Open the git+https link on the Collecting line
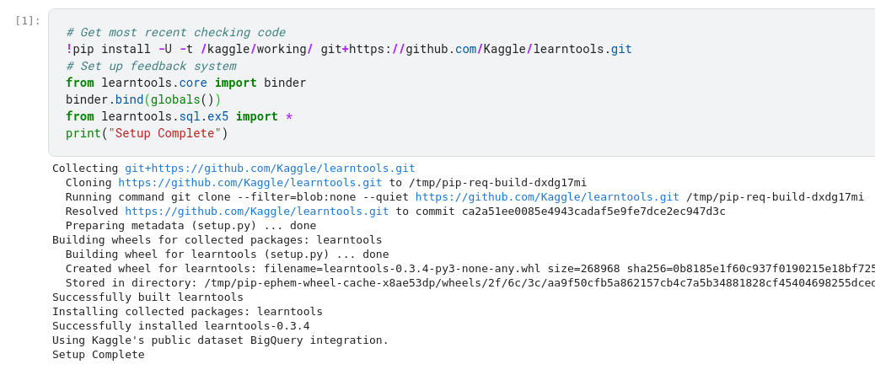This screenshot has width=875, height=375. (x=270, y=169)
